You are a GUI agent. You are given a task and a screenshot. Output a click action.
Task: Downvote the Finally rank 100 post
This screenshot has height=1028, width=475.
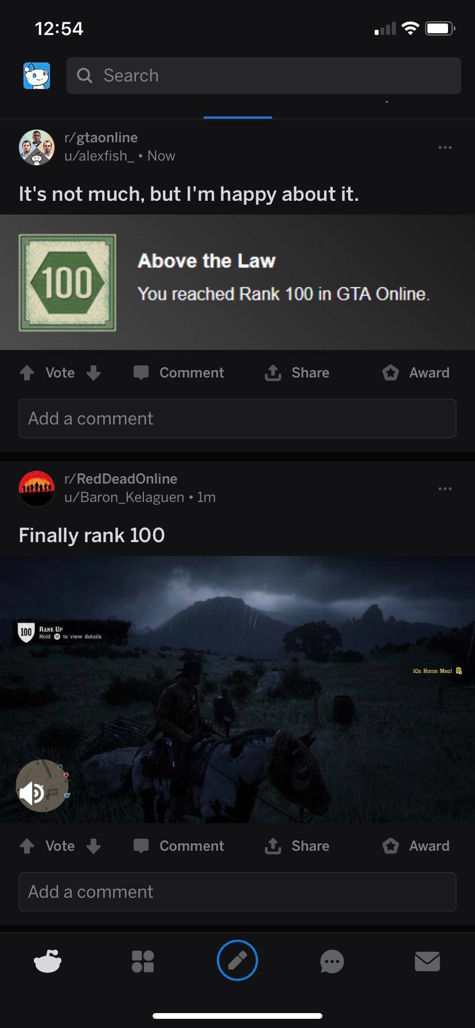[94, 846]
